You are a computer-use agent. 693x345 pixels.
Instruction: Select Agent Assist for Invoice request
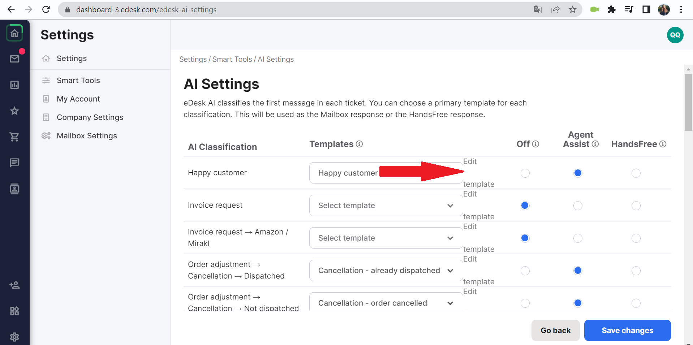point(578,206)
